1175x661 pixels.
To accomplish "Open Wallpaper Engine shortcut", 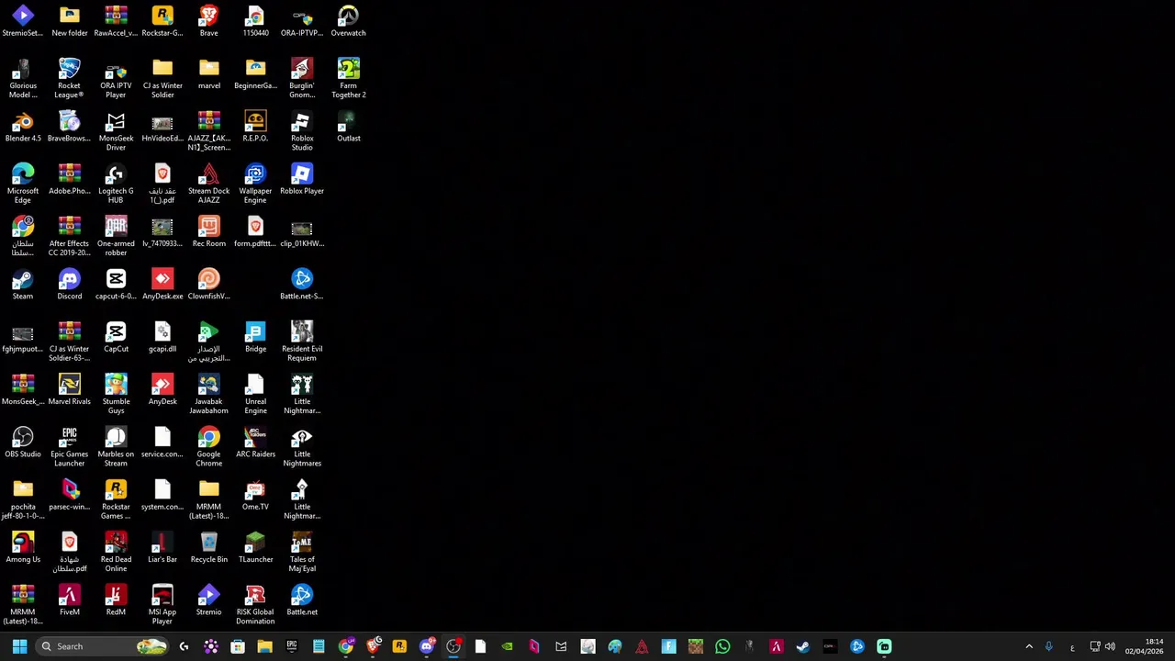I will [255, 184].
